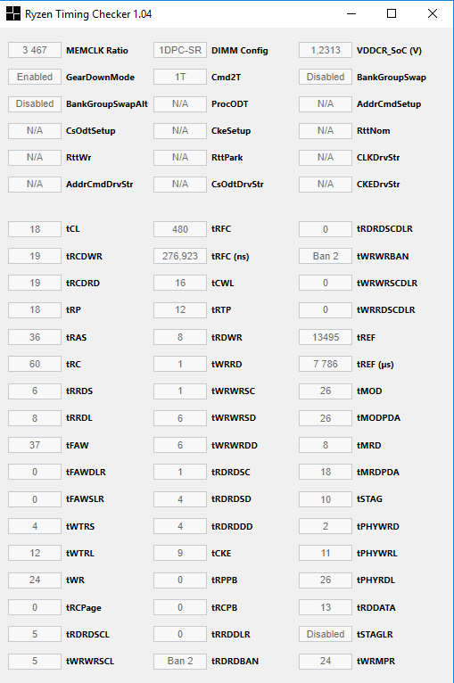The image size is (454, 683).
Task: Select the MEMCLK Ratio value field
Action: tap(35, 50)
